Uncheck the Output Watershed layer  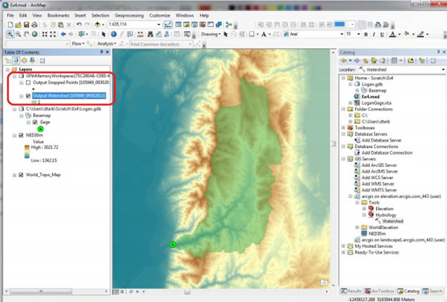(x=28, y=96)
